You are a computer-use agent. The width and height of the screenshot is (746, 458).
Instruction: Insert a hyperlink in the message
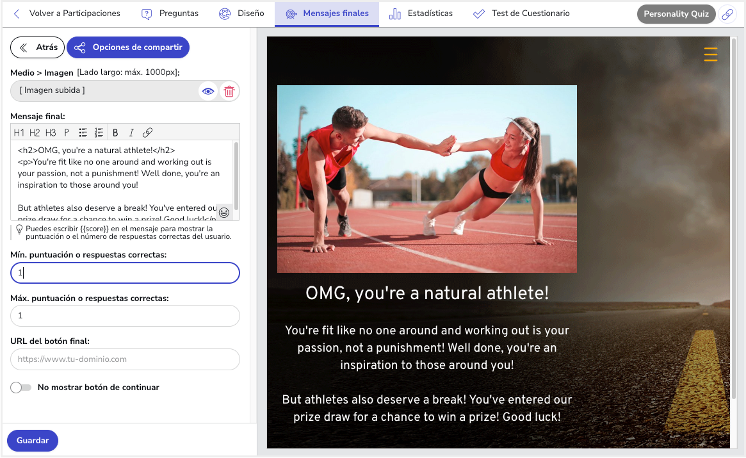click(x=147, y=133)
